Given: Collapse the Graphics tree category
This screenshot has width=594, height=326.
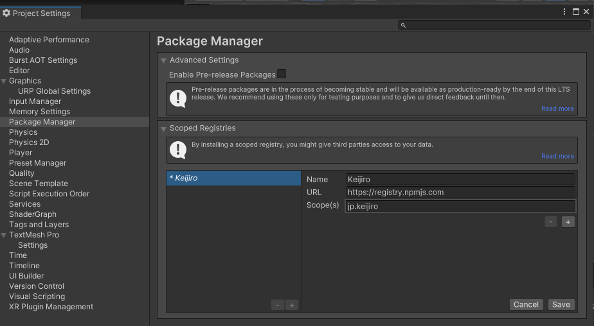Looking at the screenshot, I should [x=4, y=81].
